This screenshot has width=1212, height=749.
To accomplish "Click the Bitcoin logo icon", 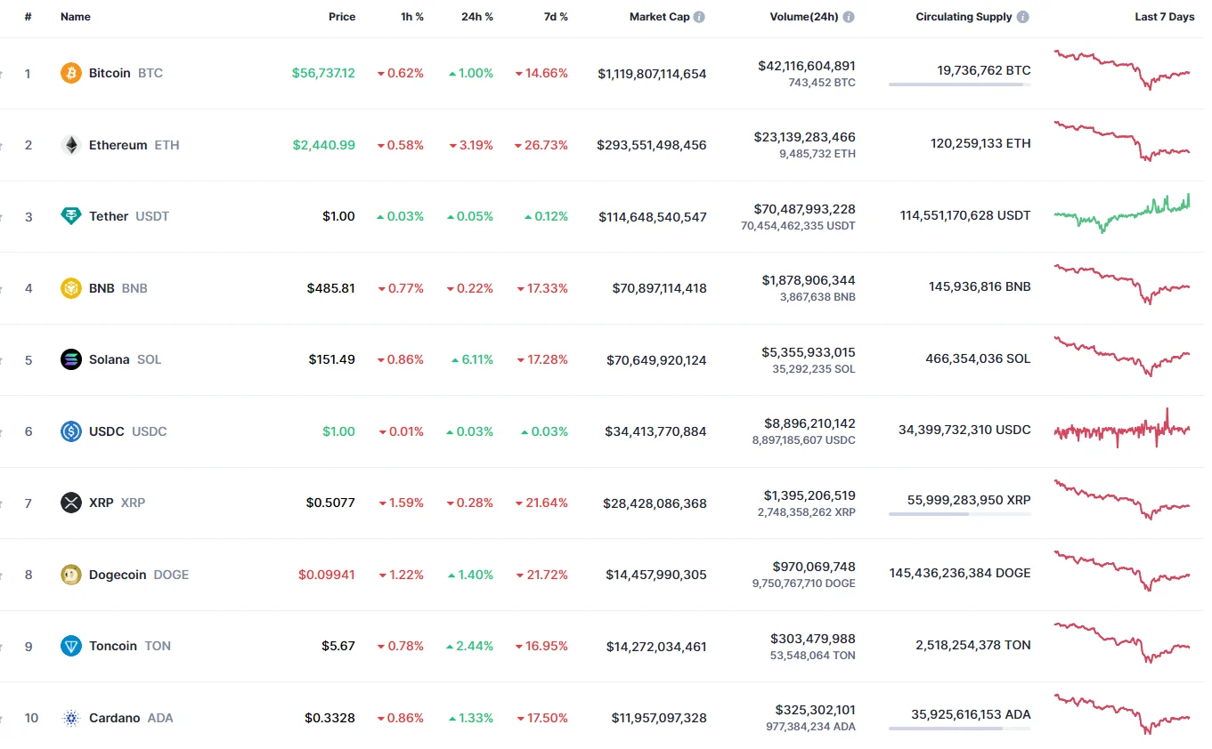I will 71,73.
